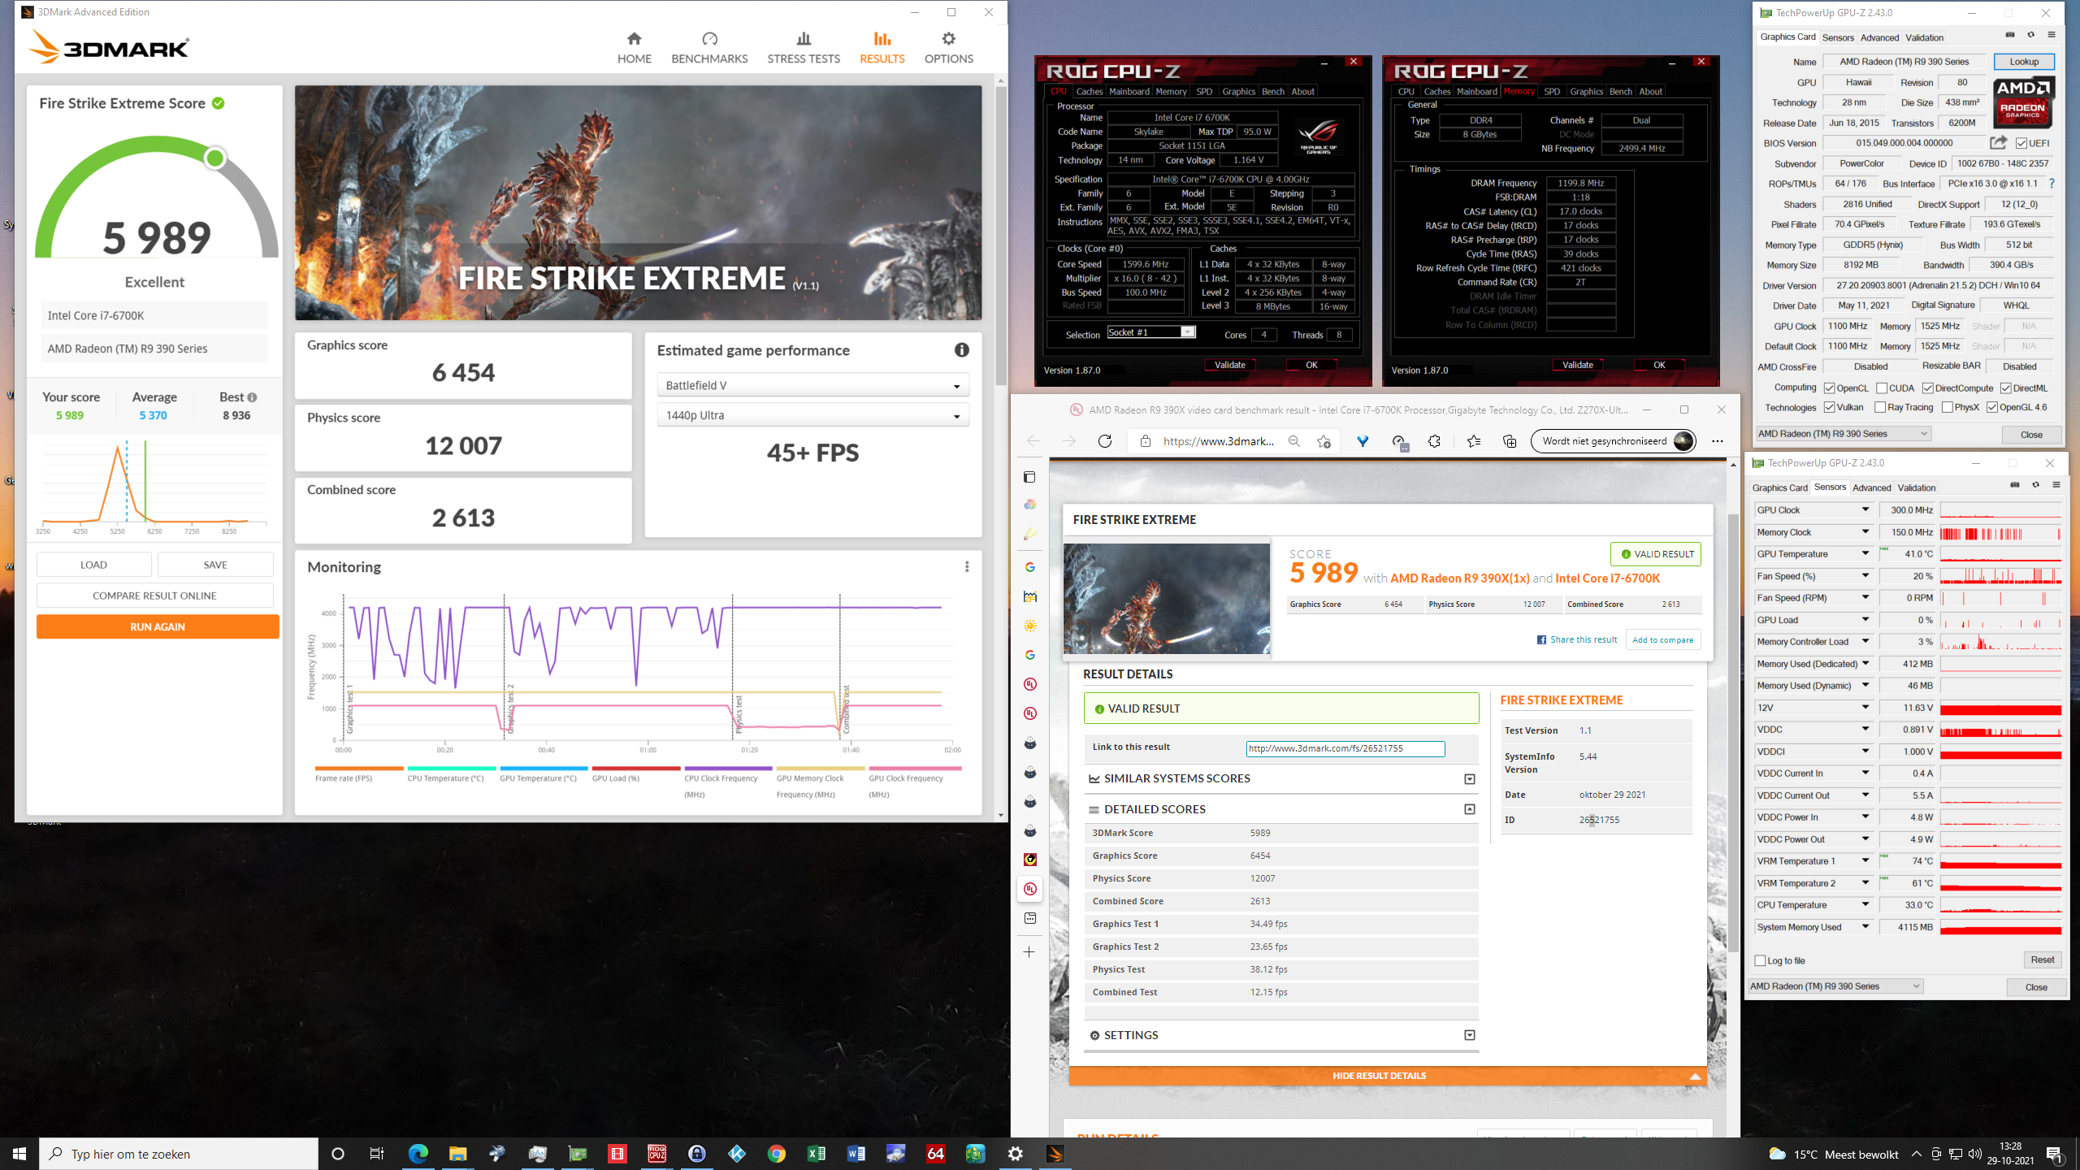
Task: Open File Explorer from the taskbar
Action: [x=457, y=1154]
